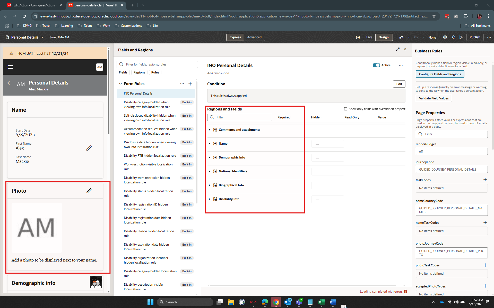
Task: Open the Customizations bookmarks folder
Action: click(128, 26)
